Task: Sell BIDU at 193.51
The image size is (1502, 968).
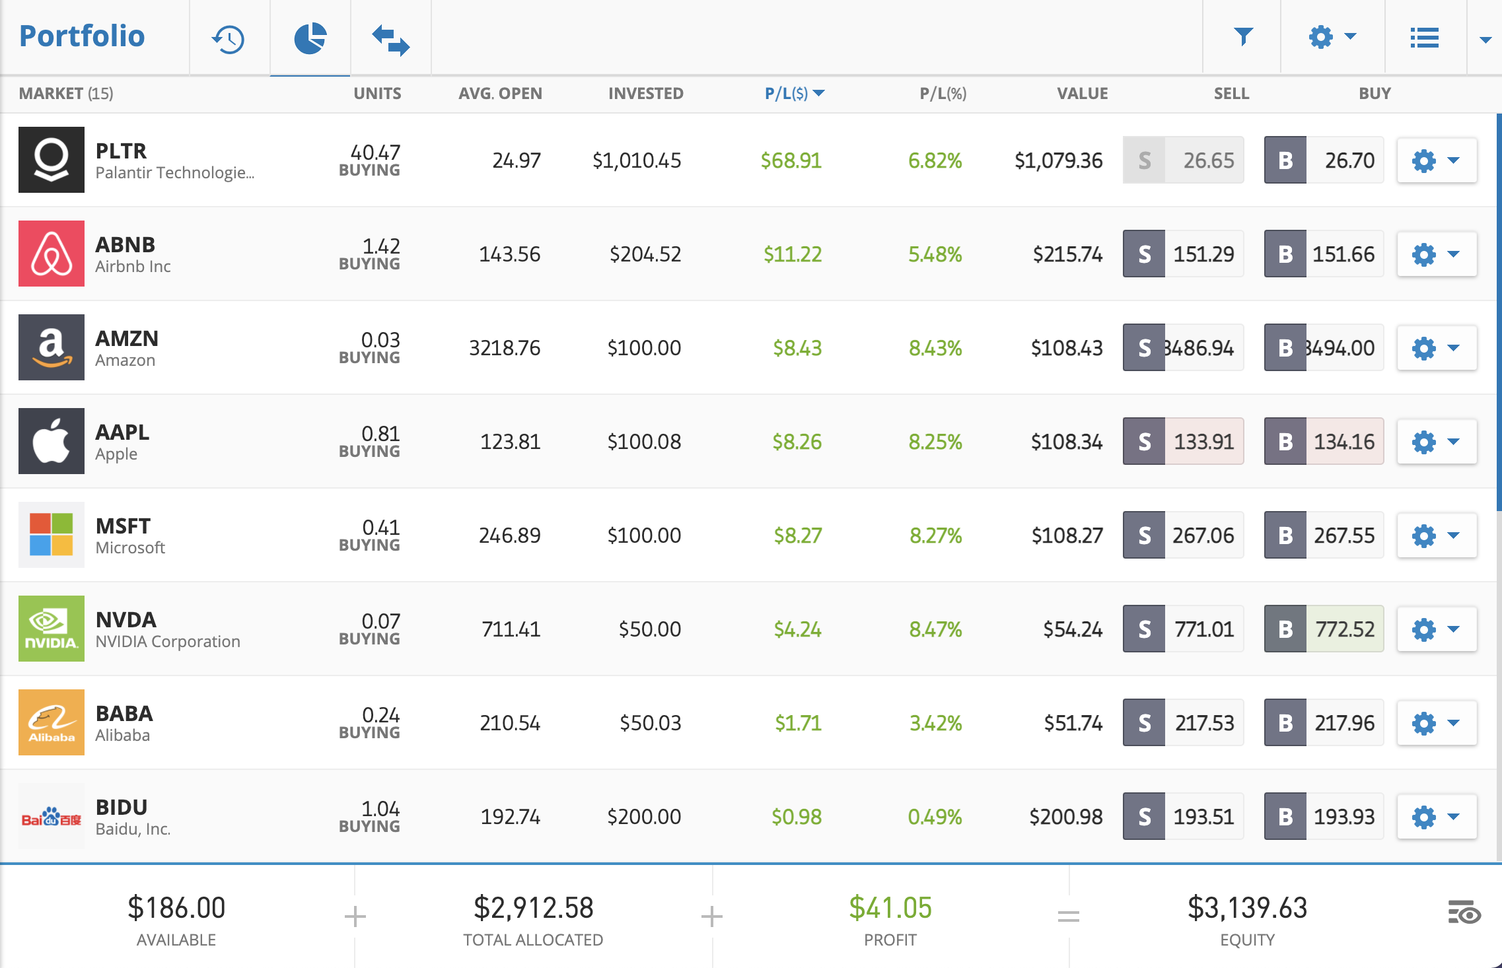Action: 1183,816
